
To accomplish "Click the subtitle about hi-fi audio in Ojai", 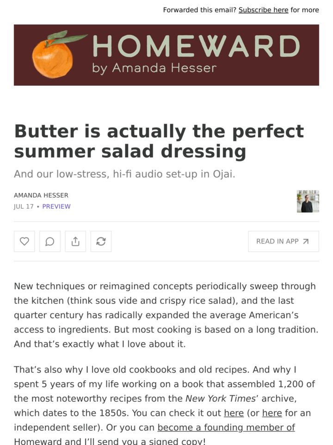I will pyautogui.click(x=124, y=174).
